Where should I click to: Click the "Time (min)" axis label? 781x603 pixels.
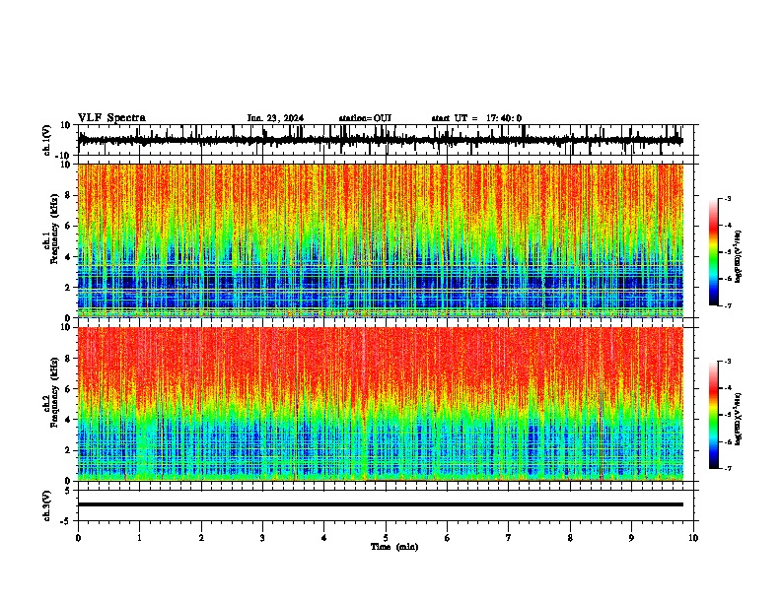click(x=394, y=547)
